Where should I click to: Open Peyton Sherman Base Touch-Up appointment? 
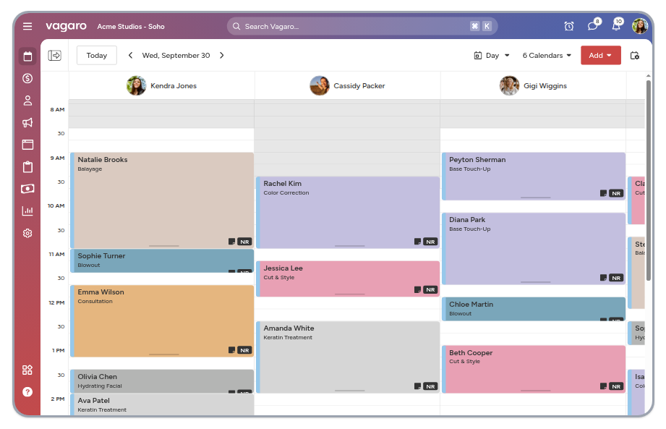(x=534, y=177)
